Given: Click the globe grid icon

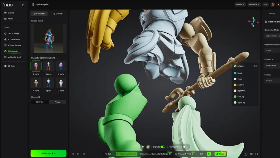Looking at the screenshot, I should 251,154.
